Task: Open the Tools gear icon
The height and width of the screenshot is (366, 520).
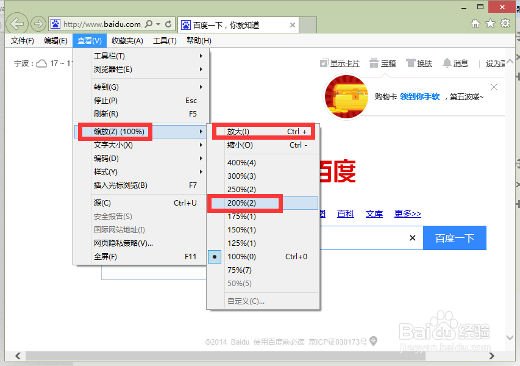Action: pyautogui.click(x=505, y=23)
